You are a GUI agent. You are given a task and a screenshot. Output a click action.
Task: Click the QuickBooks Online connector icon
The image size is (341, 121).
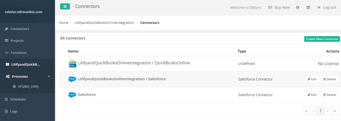click(72, 63)
